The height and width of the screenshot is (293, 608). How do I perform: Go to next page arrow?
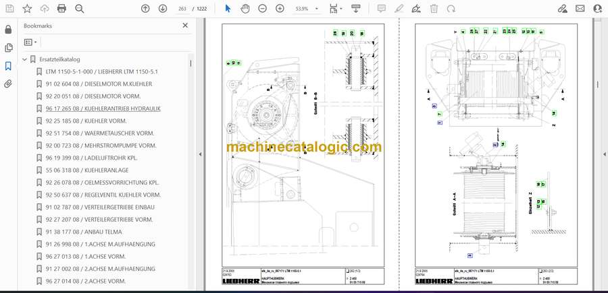[x=162, y=9]
